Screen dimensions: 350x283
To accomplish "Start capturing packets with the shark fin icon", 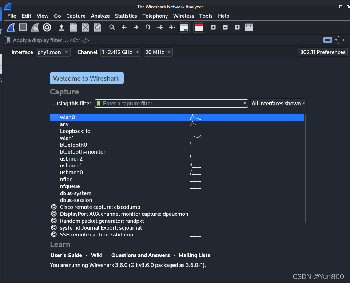I will 11,27.
